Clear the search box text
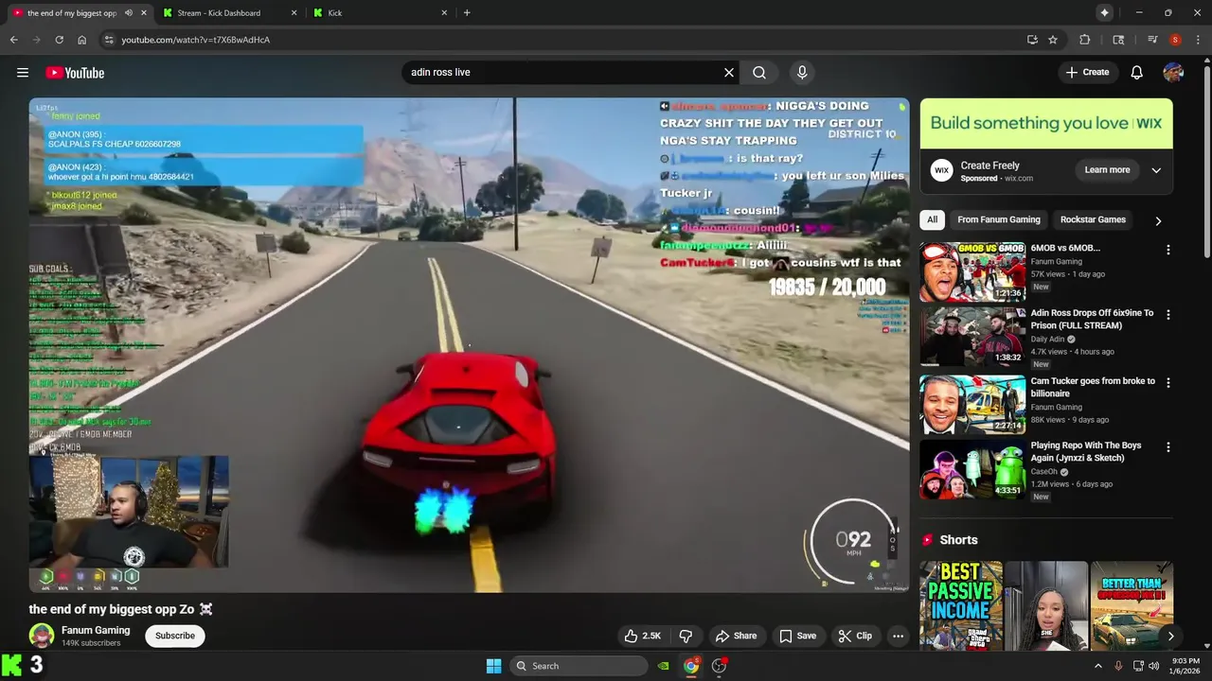Image resolution: width=1212 pixels, height=681 pixels. pyautogui.click(x=729, y=72)
